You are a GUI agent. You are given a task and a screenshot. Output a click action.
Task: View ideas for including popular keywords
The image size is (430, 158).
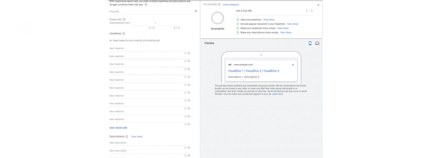tap(293, 24)
